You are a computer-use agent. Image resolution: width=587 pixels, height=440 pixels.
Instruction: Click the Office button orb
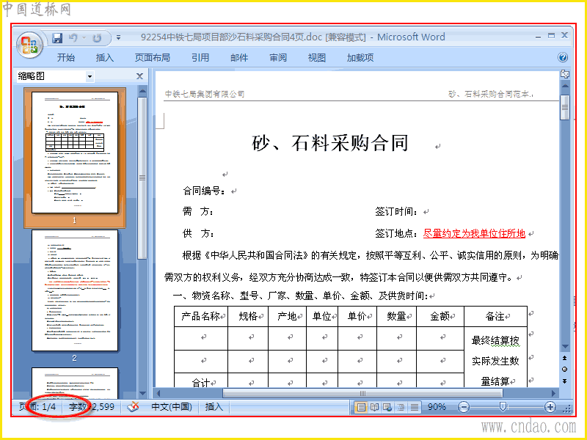29,45
